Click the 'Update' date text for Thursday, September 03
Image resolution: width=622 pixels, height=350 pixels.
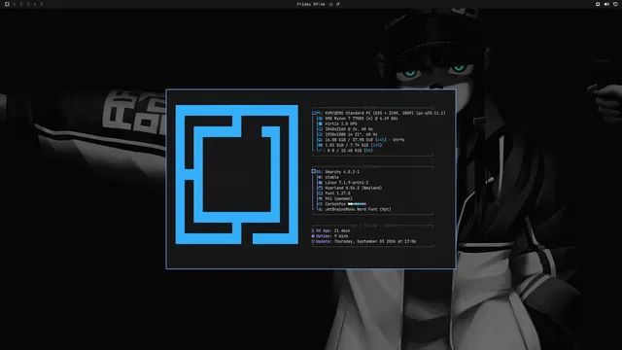375,241
